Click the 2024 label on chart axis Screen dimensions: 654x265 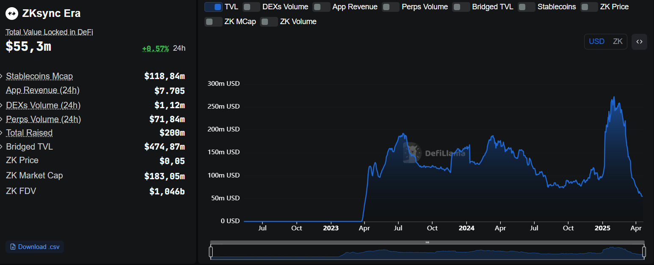click(466, 228)
